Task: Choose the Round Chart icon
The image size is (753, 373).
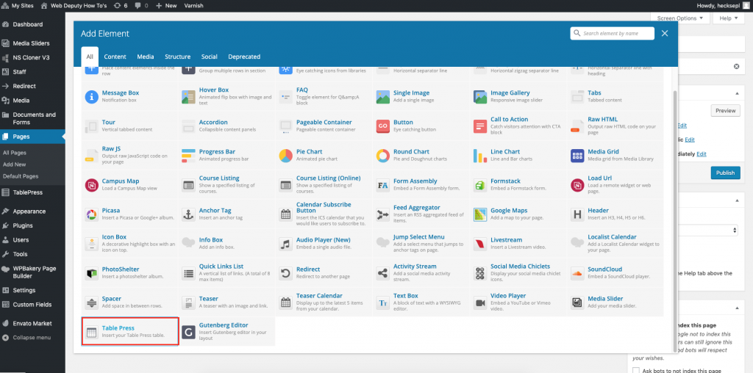Action: (x=382, y=156)
